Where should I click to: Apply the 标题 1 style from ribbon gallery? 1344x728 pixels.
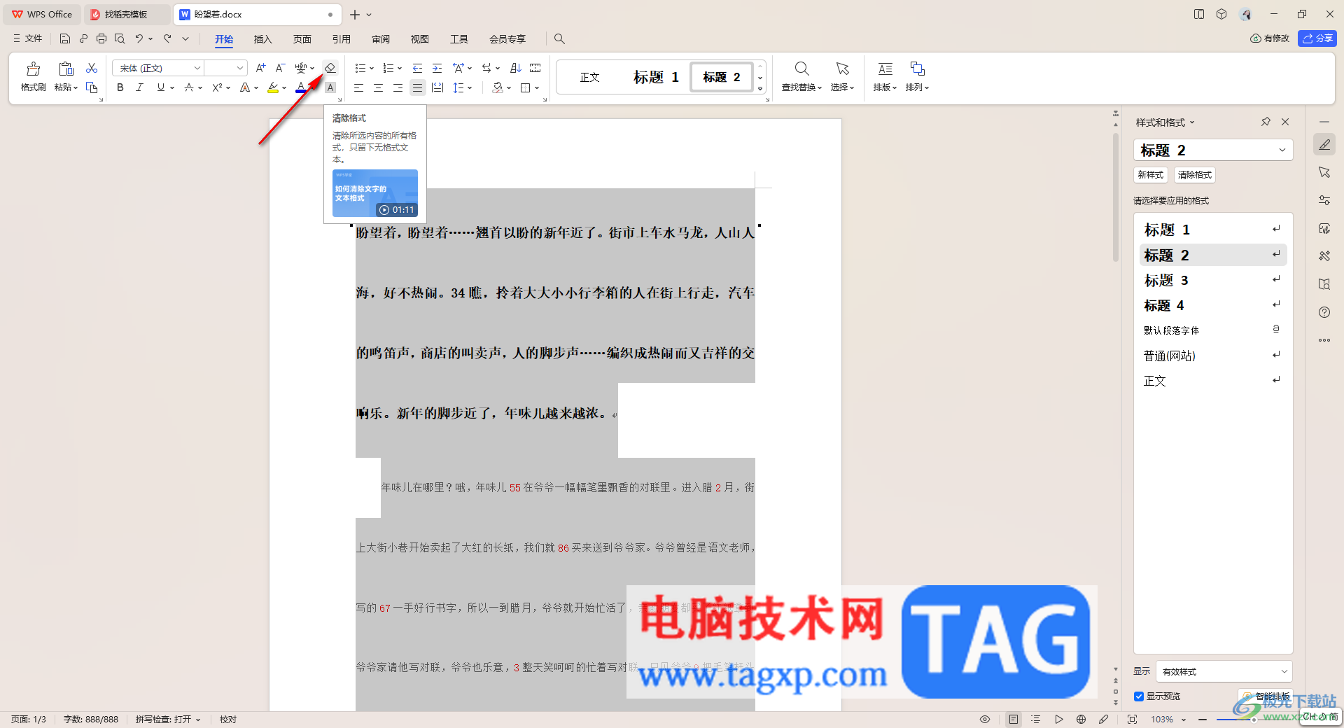pyautogui.click(x=656, y=77)
